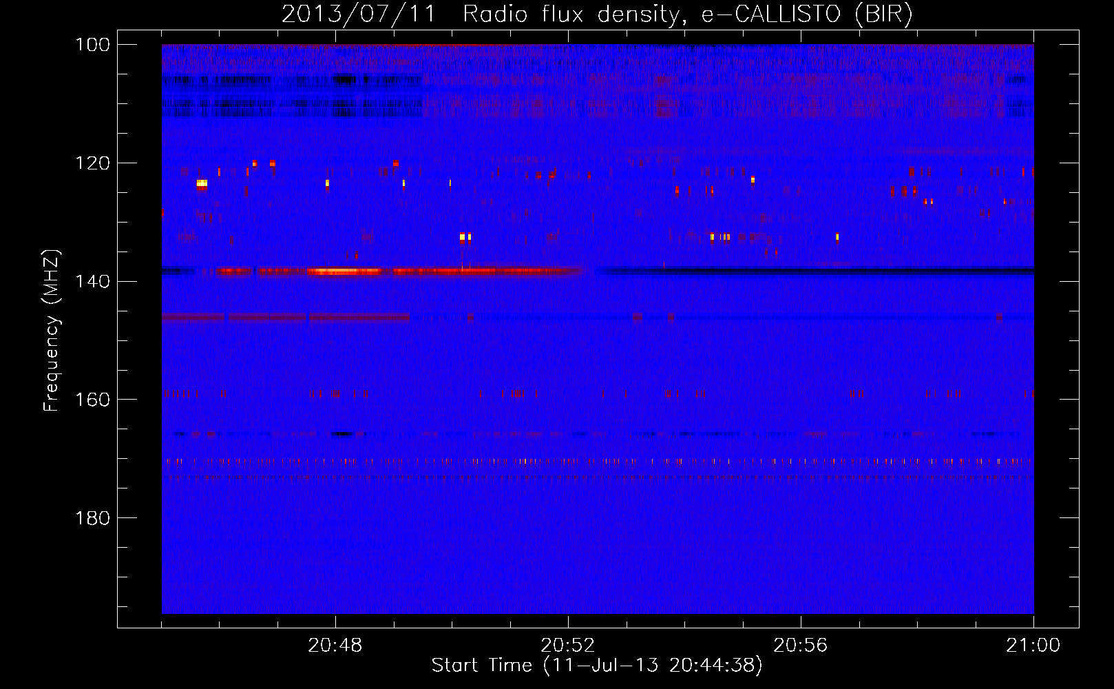The image size is (1114, 689).
Task: Click the 160 frequency tick label
Action: 92,400
